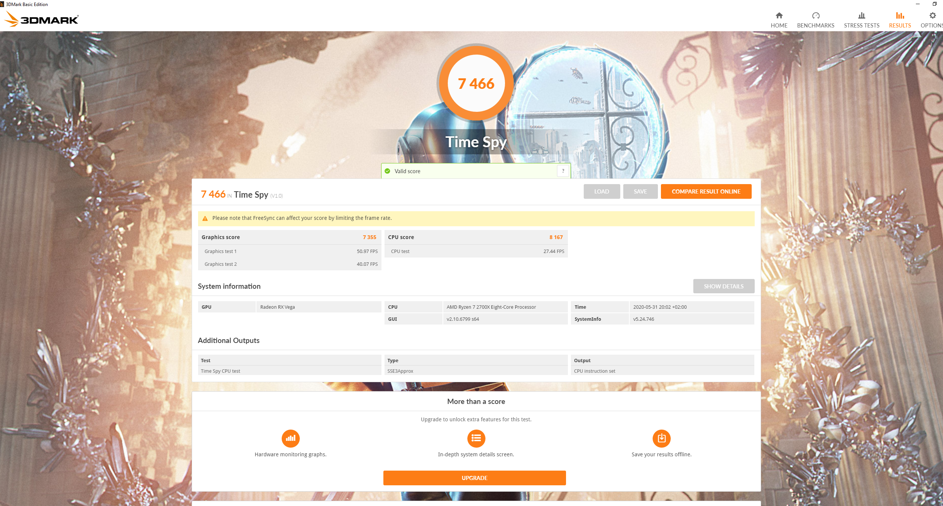
Task: Open Stress Tests chart icon
Action: [861, 15]
